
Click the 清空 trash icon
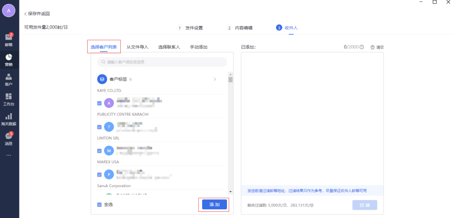coord(372,47)
